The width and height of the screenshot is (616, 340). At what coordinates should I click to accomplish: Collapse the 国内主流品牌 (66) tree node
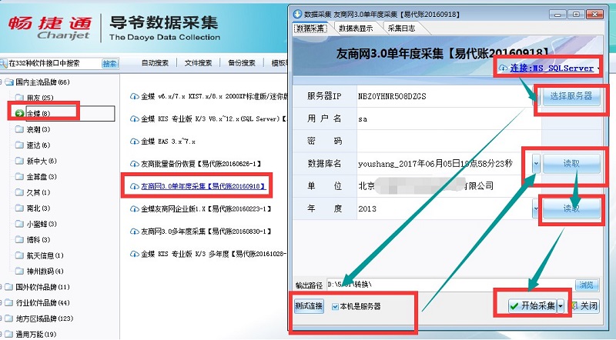point(1,82)
